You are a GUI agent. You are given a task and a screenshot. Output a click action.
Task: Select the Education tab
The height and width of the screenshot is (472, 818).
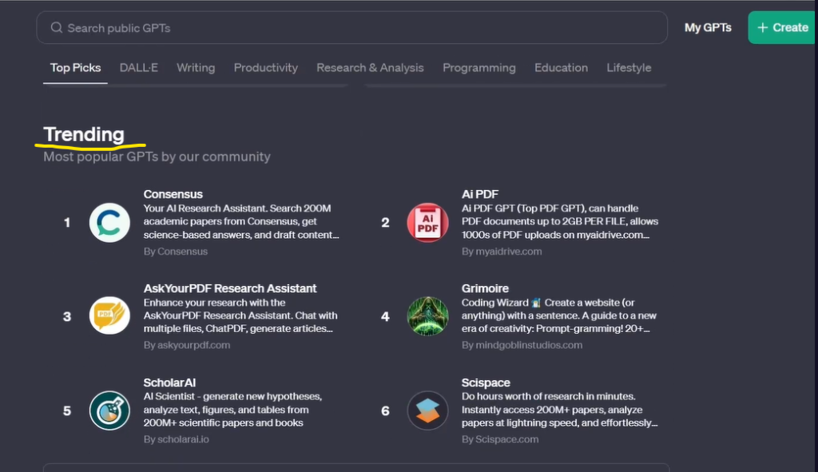[561, 68]
